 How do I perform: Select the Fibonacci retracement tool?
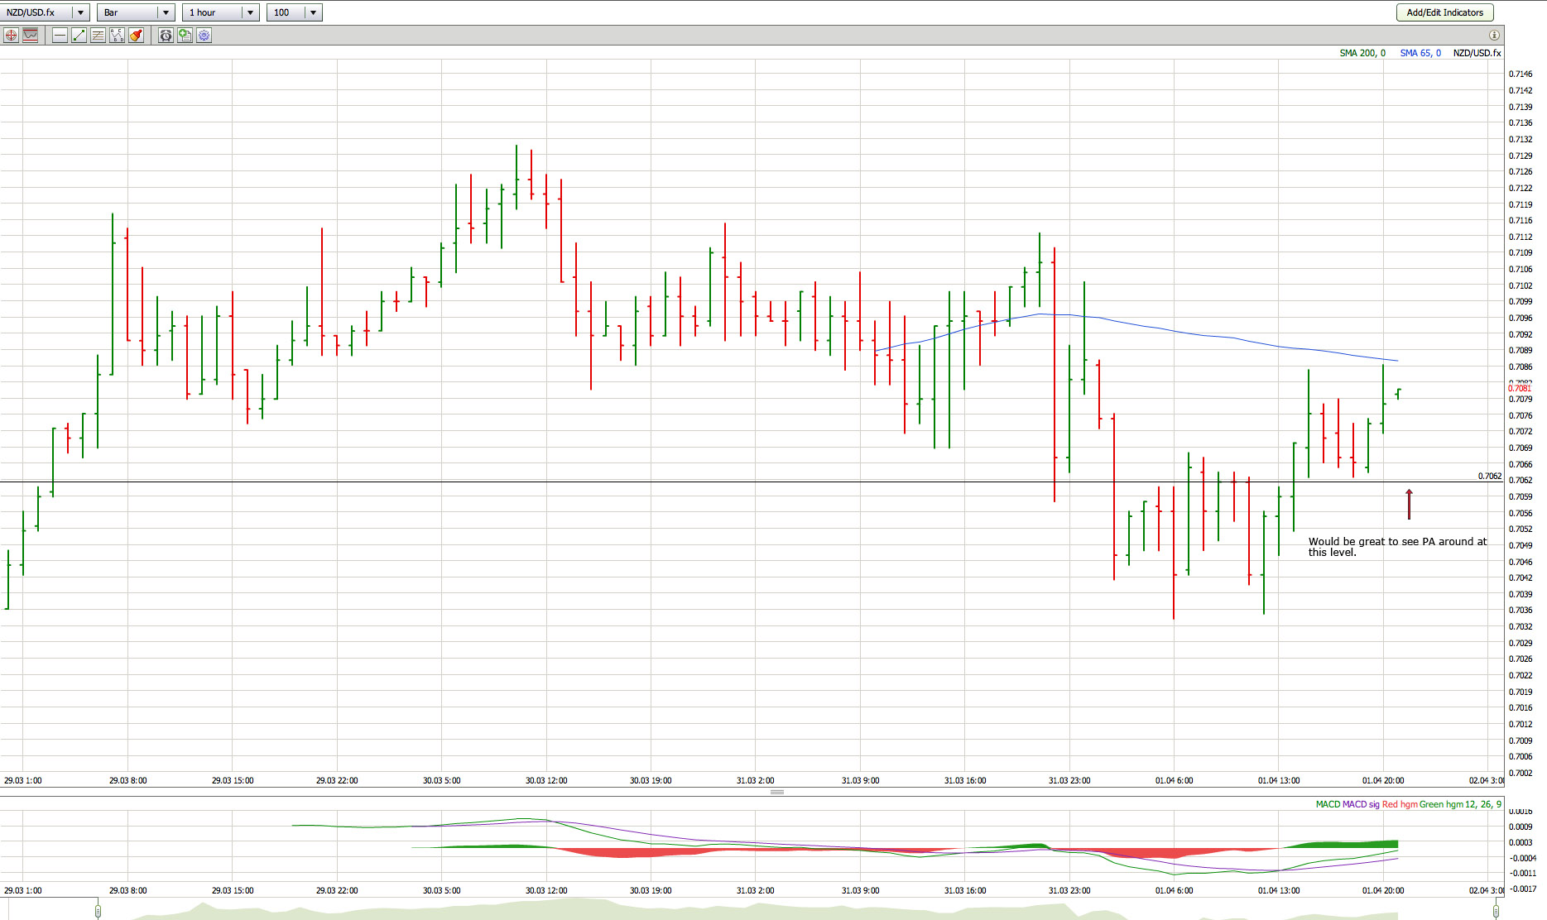(98, 36)
